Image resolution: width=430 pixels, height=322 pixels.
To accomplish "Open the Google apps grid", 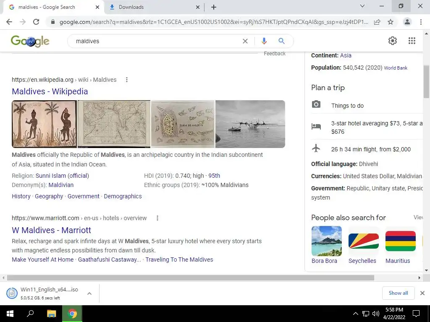I will 412,41.
